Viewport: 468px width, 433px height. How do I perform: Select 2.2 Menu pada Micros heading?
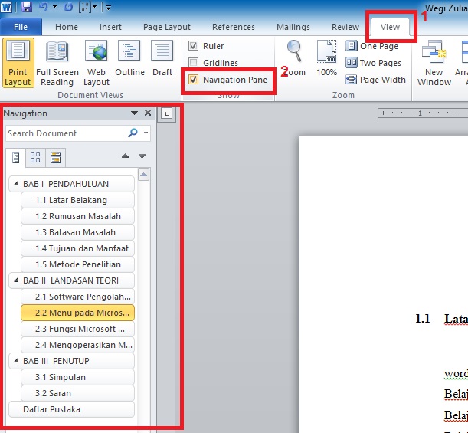(77, 313)
